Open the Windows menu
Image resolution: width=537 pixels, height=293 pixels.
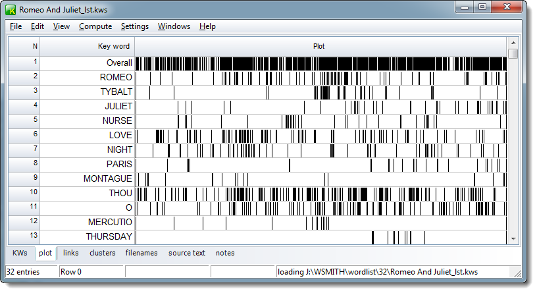coord(174,26)
